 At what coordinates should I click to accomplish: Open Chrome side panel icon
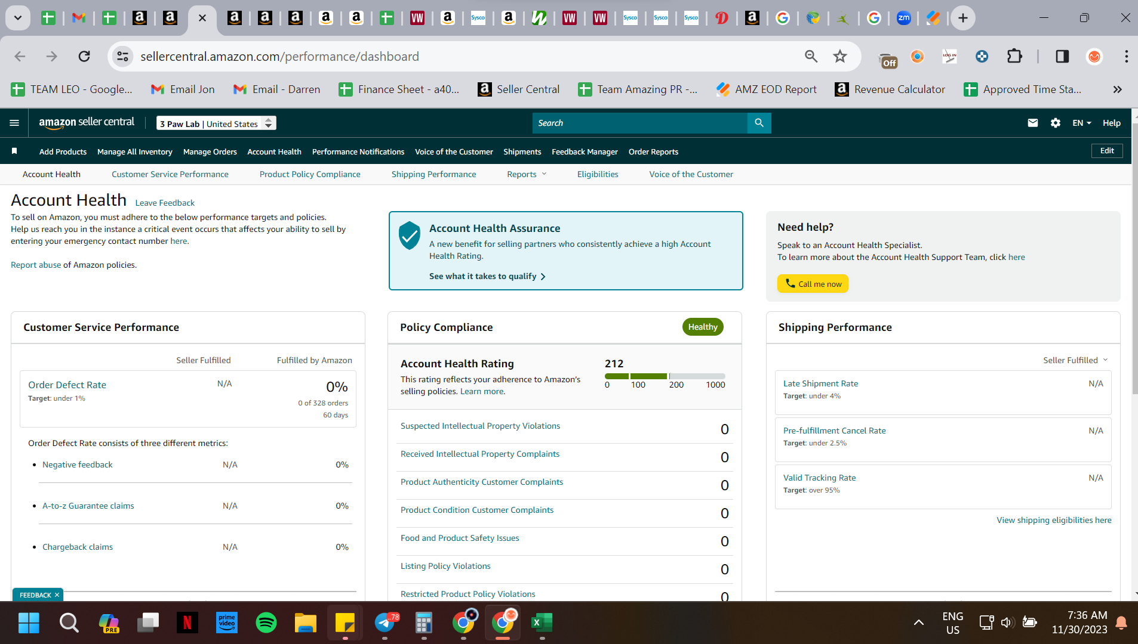click(1062, 56)
